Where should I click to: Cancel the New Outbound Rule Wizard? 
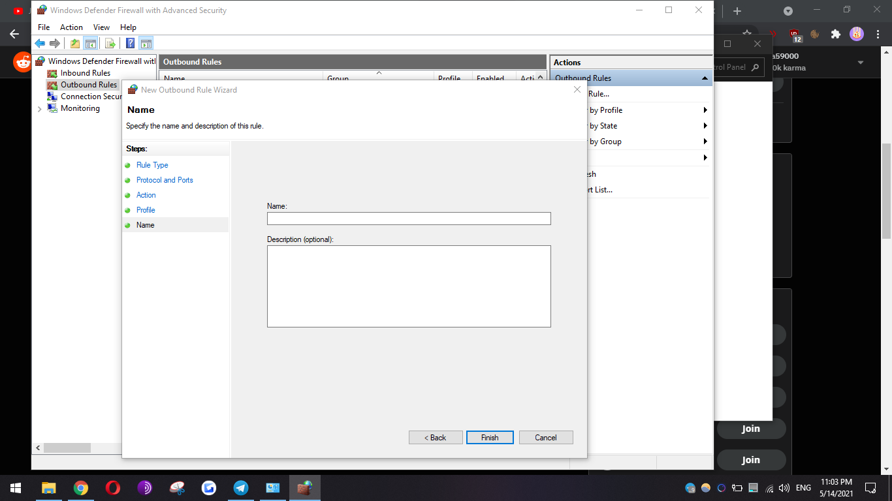click(x=546, y=437)
